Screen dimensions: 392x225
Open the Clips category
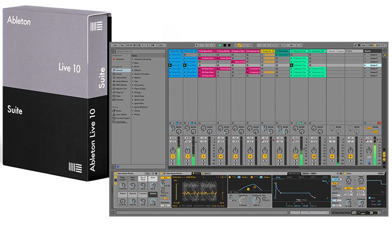point(117,96)
